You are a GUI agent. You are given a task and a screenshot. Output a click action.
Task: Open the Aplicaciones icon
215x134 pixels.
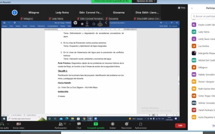click(x=141, y=124)
